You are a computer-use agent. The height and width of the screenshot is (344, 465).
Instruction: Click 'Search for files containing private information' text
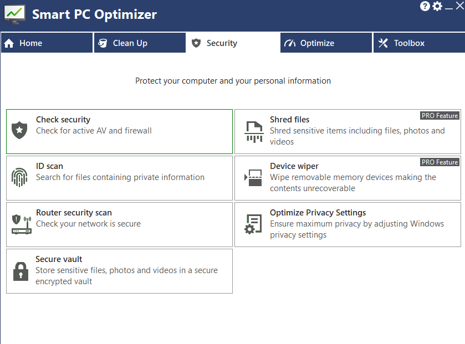pyautogui.click(x=120, y=177)
